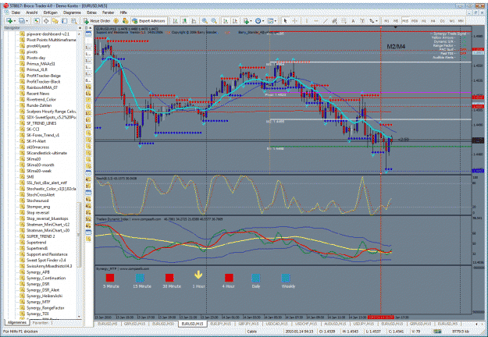Show the Market Watch window

click(37, 21)
